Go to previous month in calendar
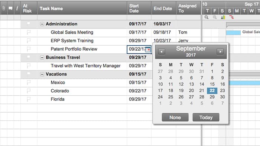 point(162,52)
